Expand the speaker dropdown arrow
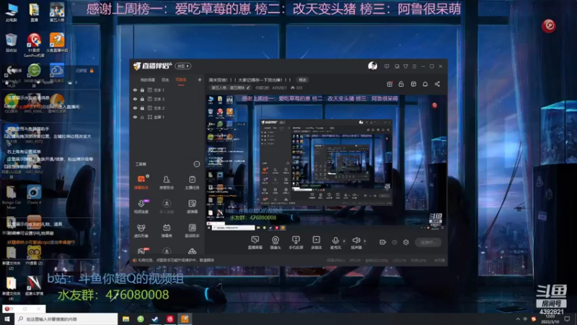The height and width of the screenshot is (325, 577). (x=365, y=241)
